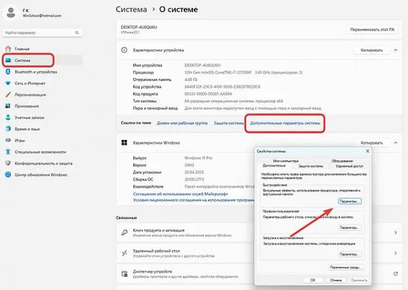Switch to Имя компьютера tab
This screenshot has height=290, width=408.
tap(286, 161)
